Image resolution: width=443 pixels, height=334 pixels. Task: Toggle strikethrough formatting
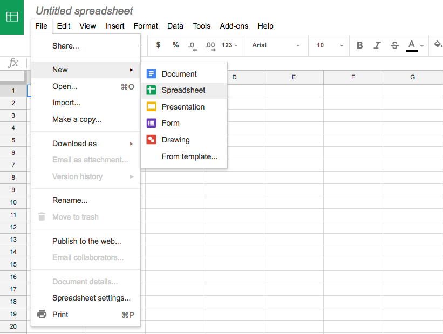click(x=394, y=45)
